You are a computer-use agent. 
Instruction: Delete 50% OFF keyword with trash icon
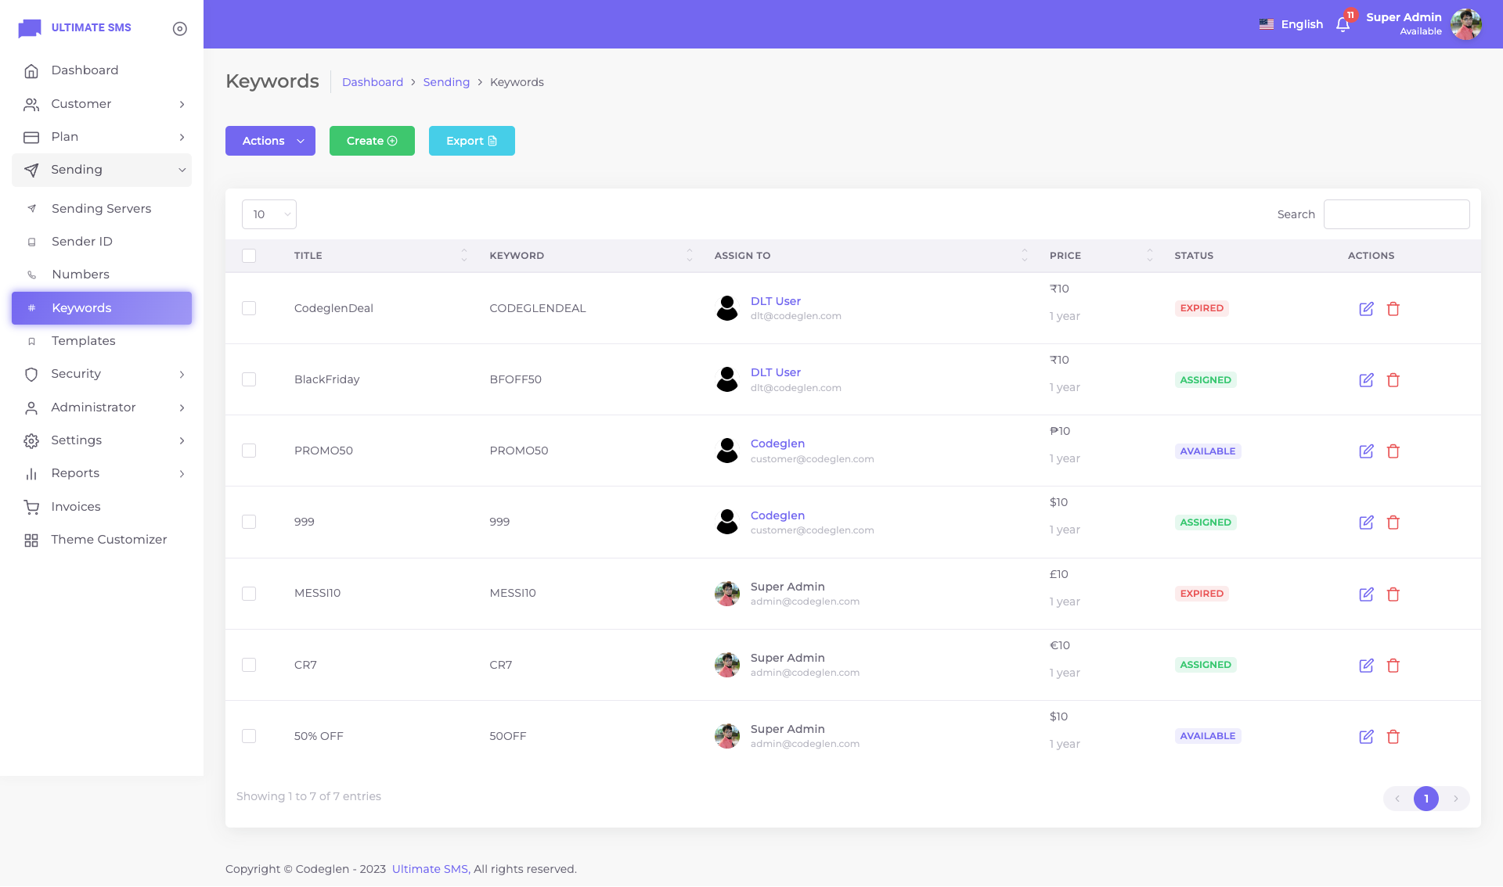point(1393,737)
